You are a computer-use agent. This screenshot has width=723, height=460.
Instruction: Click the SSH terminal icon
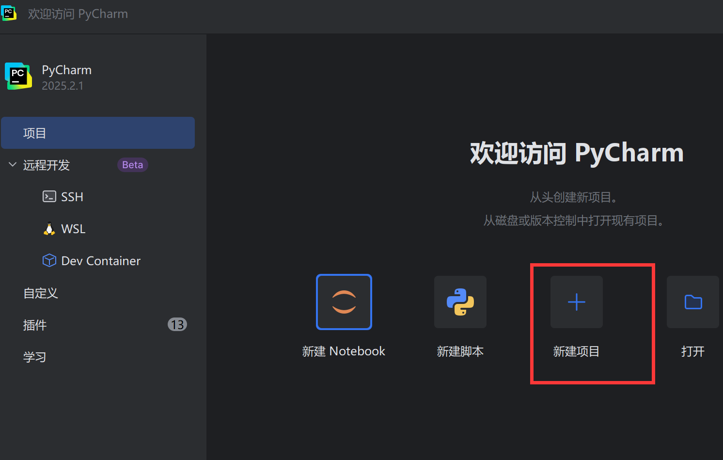click(49, 196)
